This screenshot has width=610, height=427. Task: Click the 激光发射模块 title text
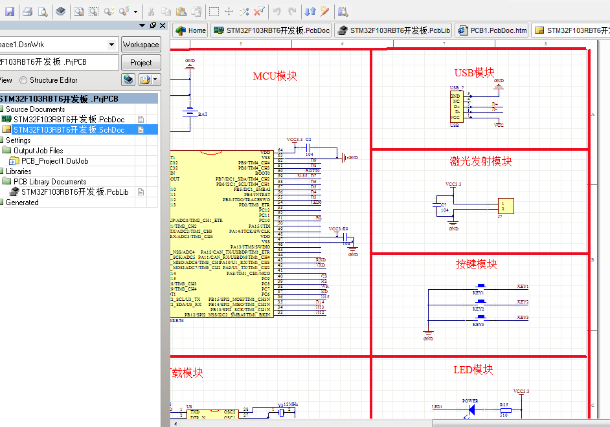pyautogui.click(x=480, y=161)
